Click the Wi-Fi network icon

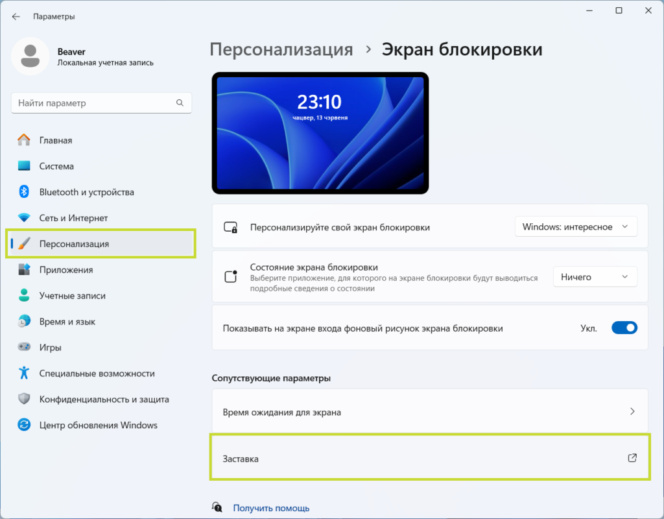24,218
